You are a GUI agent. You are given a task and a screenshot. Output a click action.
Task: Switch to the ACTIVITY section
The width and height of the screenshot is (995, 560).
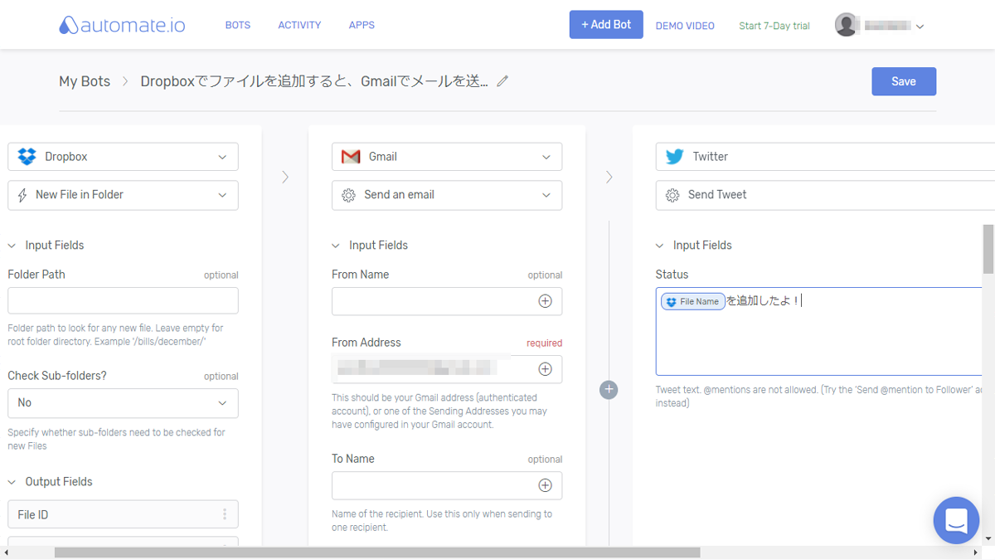click(299, 25)
